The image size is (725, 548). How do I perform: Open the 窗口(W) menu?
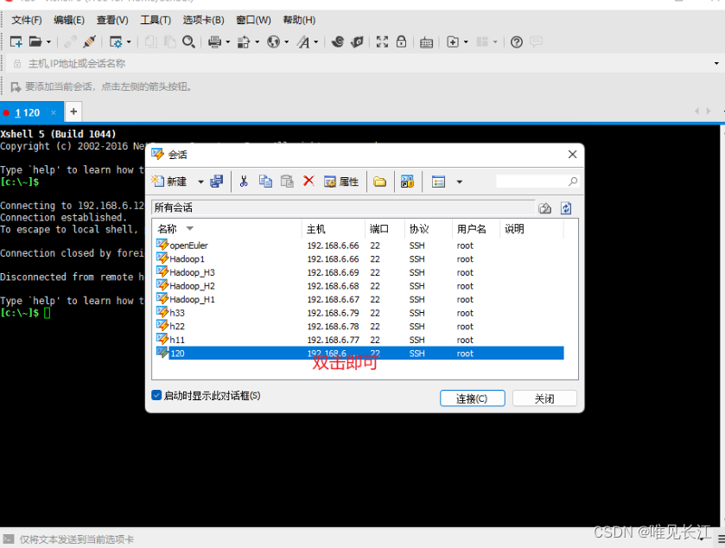253,20
